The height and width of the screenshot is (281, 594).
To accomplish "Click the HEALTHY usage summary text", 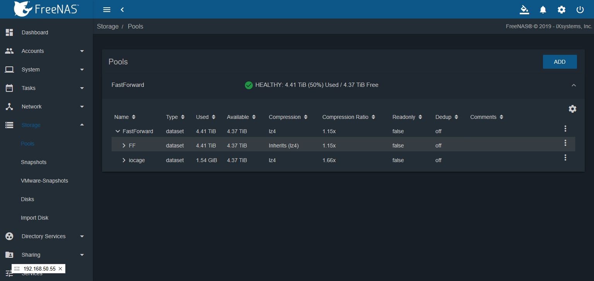I will pos(317,85).
